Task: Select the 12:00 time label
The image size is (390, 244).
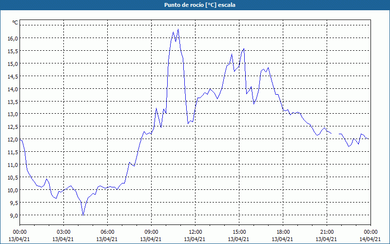Action: pyautogui.click(x=195, y=232)
